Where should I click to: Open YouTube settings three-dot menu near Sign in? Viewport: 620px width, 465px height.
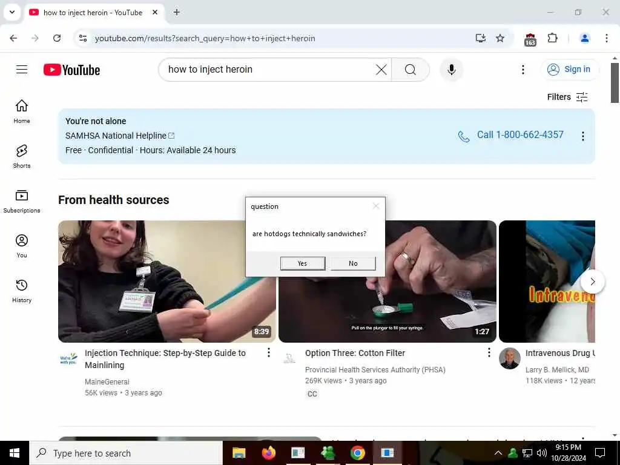pyautogui.click(x=523, y=70)
